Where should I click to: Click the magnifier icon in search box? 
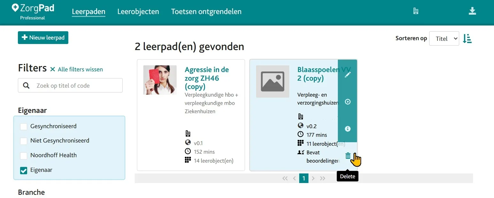(27, 85)
